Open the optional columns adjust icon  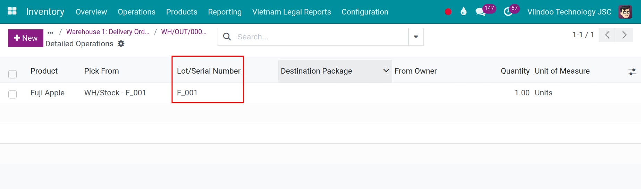[x=632, y=72]
